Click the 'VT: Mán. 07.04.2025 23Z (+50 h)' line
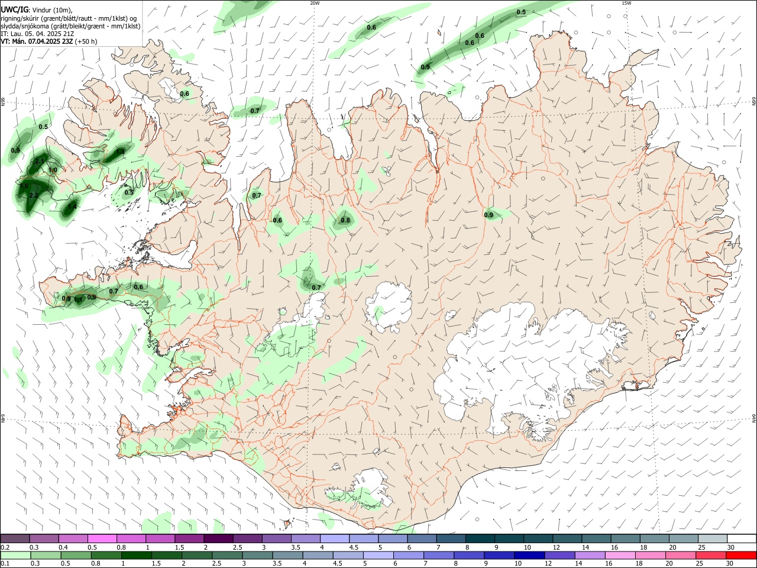757x568 pixels. click(49, 41)
